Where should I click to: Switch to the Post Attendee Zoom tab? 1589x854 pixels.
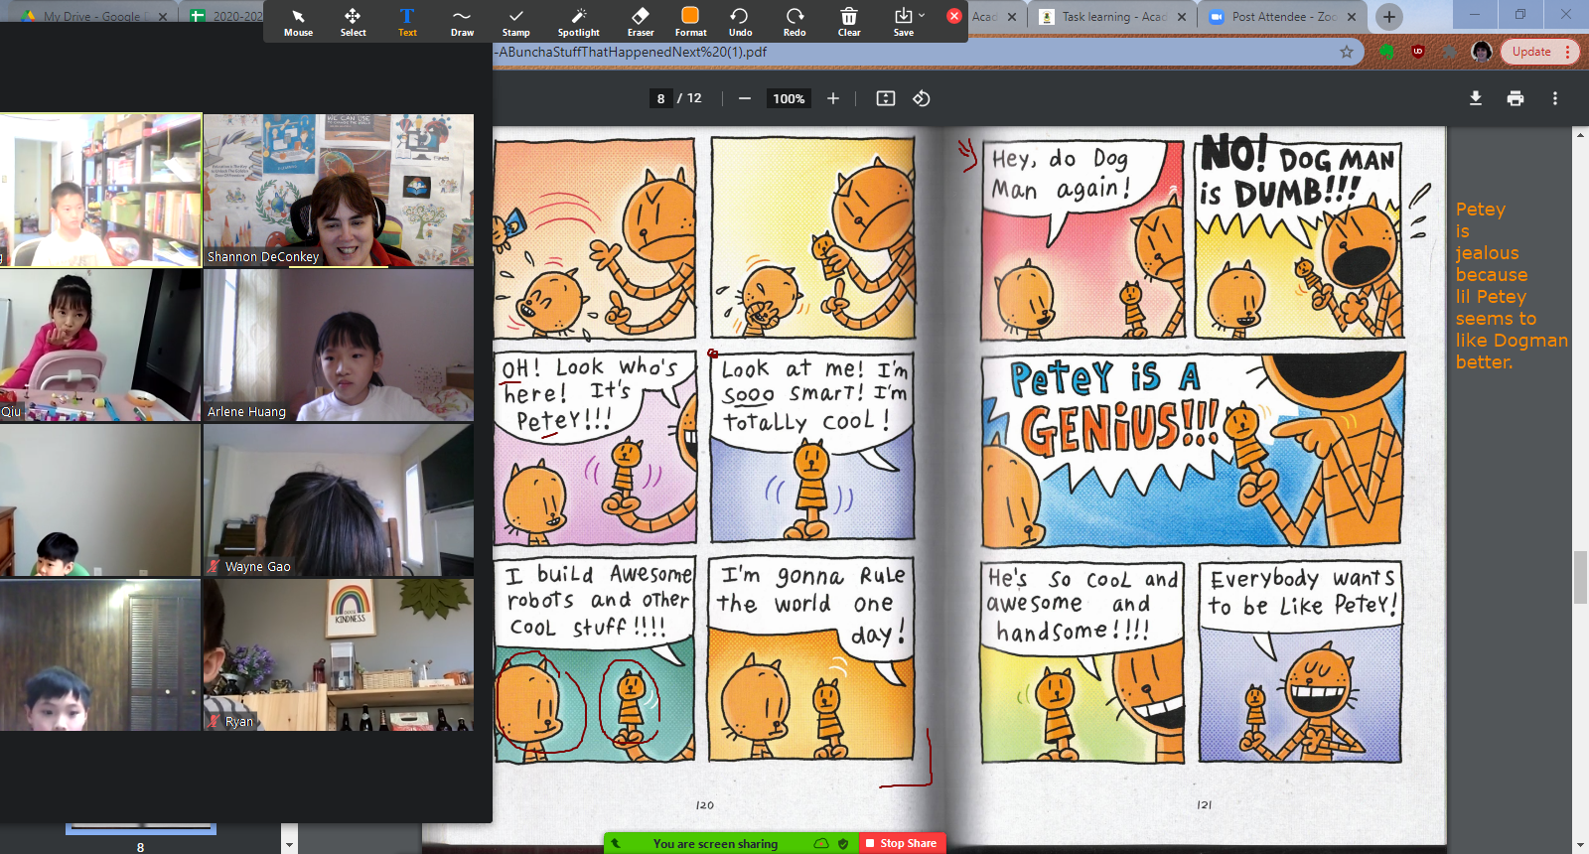pos(1283,17)
